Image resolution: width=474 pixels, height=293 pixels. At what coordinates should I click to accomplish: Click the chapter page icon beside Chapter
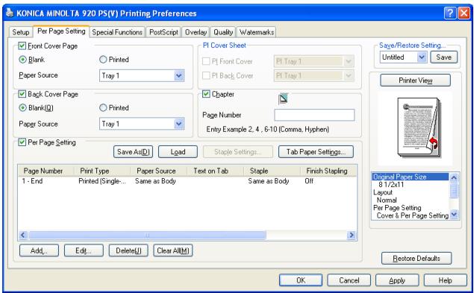click(x=283, y=98)
